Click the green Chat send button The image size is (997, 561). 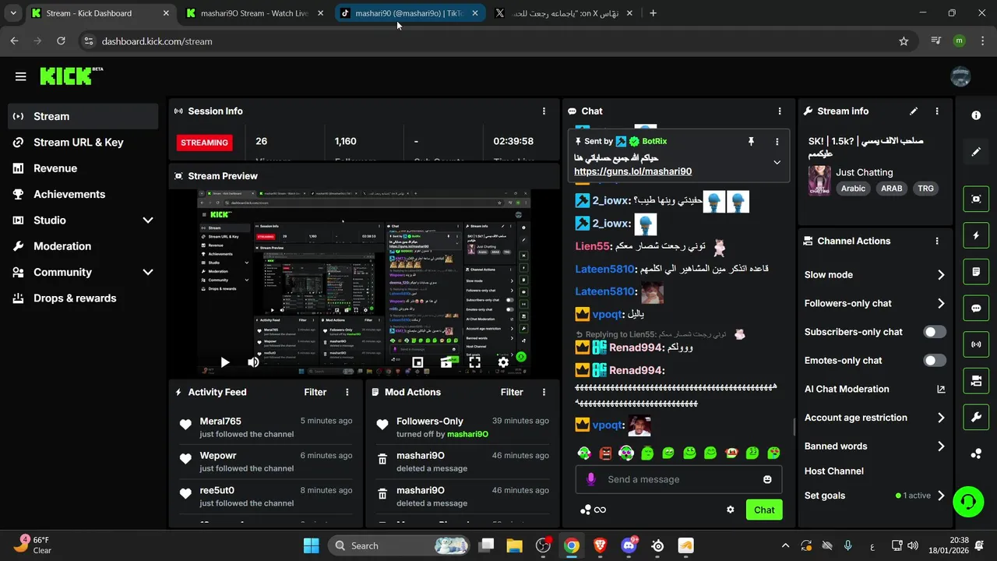click(764, 510)
